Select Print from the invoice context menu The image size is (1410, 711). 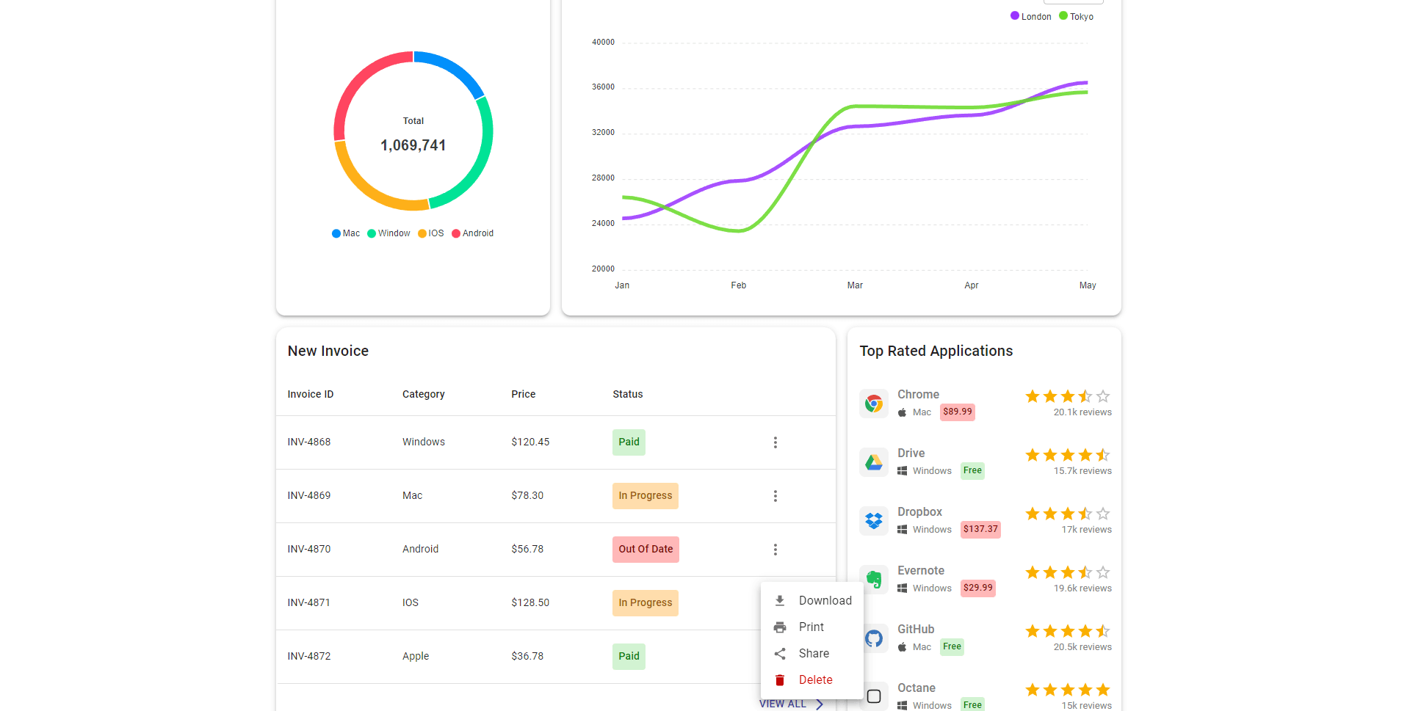point(812,627)
